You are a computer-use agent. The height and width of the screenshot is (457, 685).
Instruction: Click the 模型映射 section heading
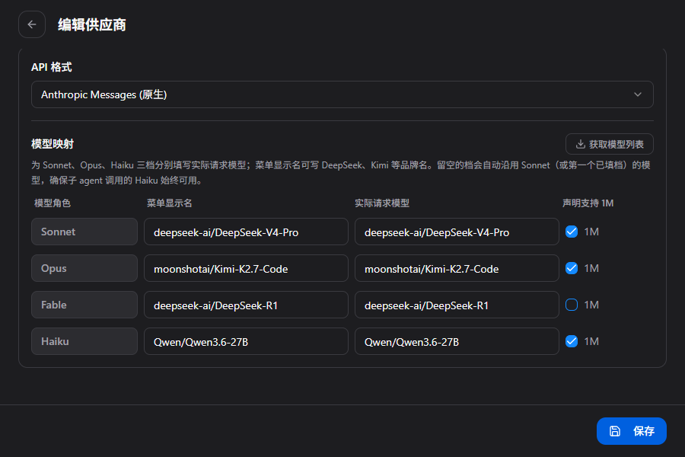(53, 144)
